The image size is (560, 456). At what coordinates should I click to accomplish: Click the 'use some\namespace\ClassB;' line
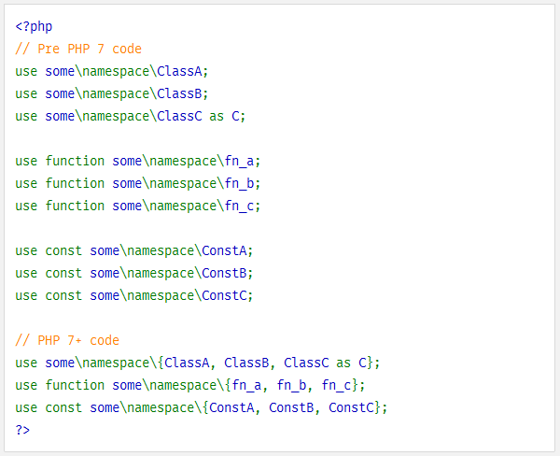coord(112,93)
